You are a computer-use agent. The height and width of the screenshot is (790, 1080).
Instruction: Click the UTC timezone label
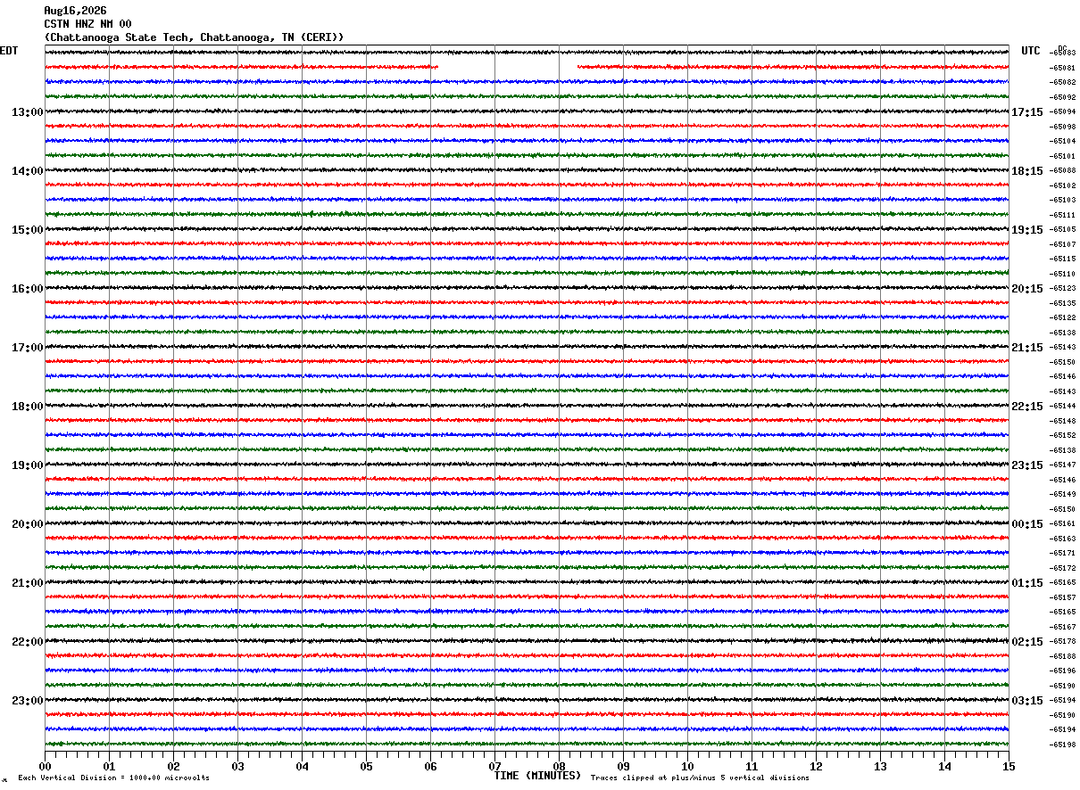pyautogui.click(x=1031, y=51)
